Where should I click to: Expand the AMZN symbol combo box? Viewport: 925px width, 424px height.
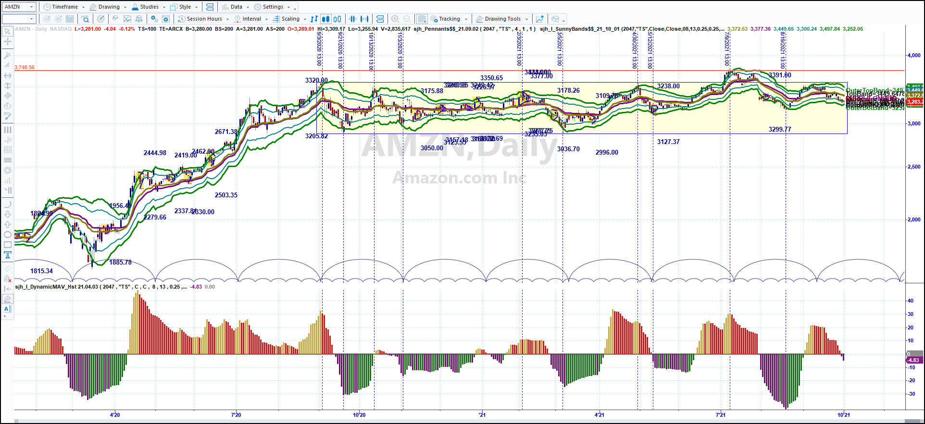[32, 7]
